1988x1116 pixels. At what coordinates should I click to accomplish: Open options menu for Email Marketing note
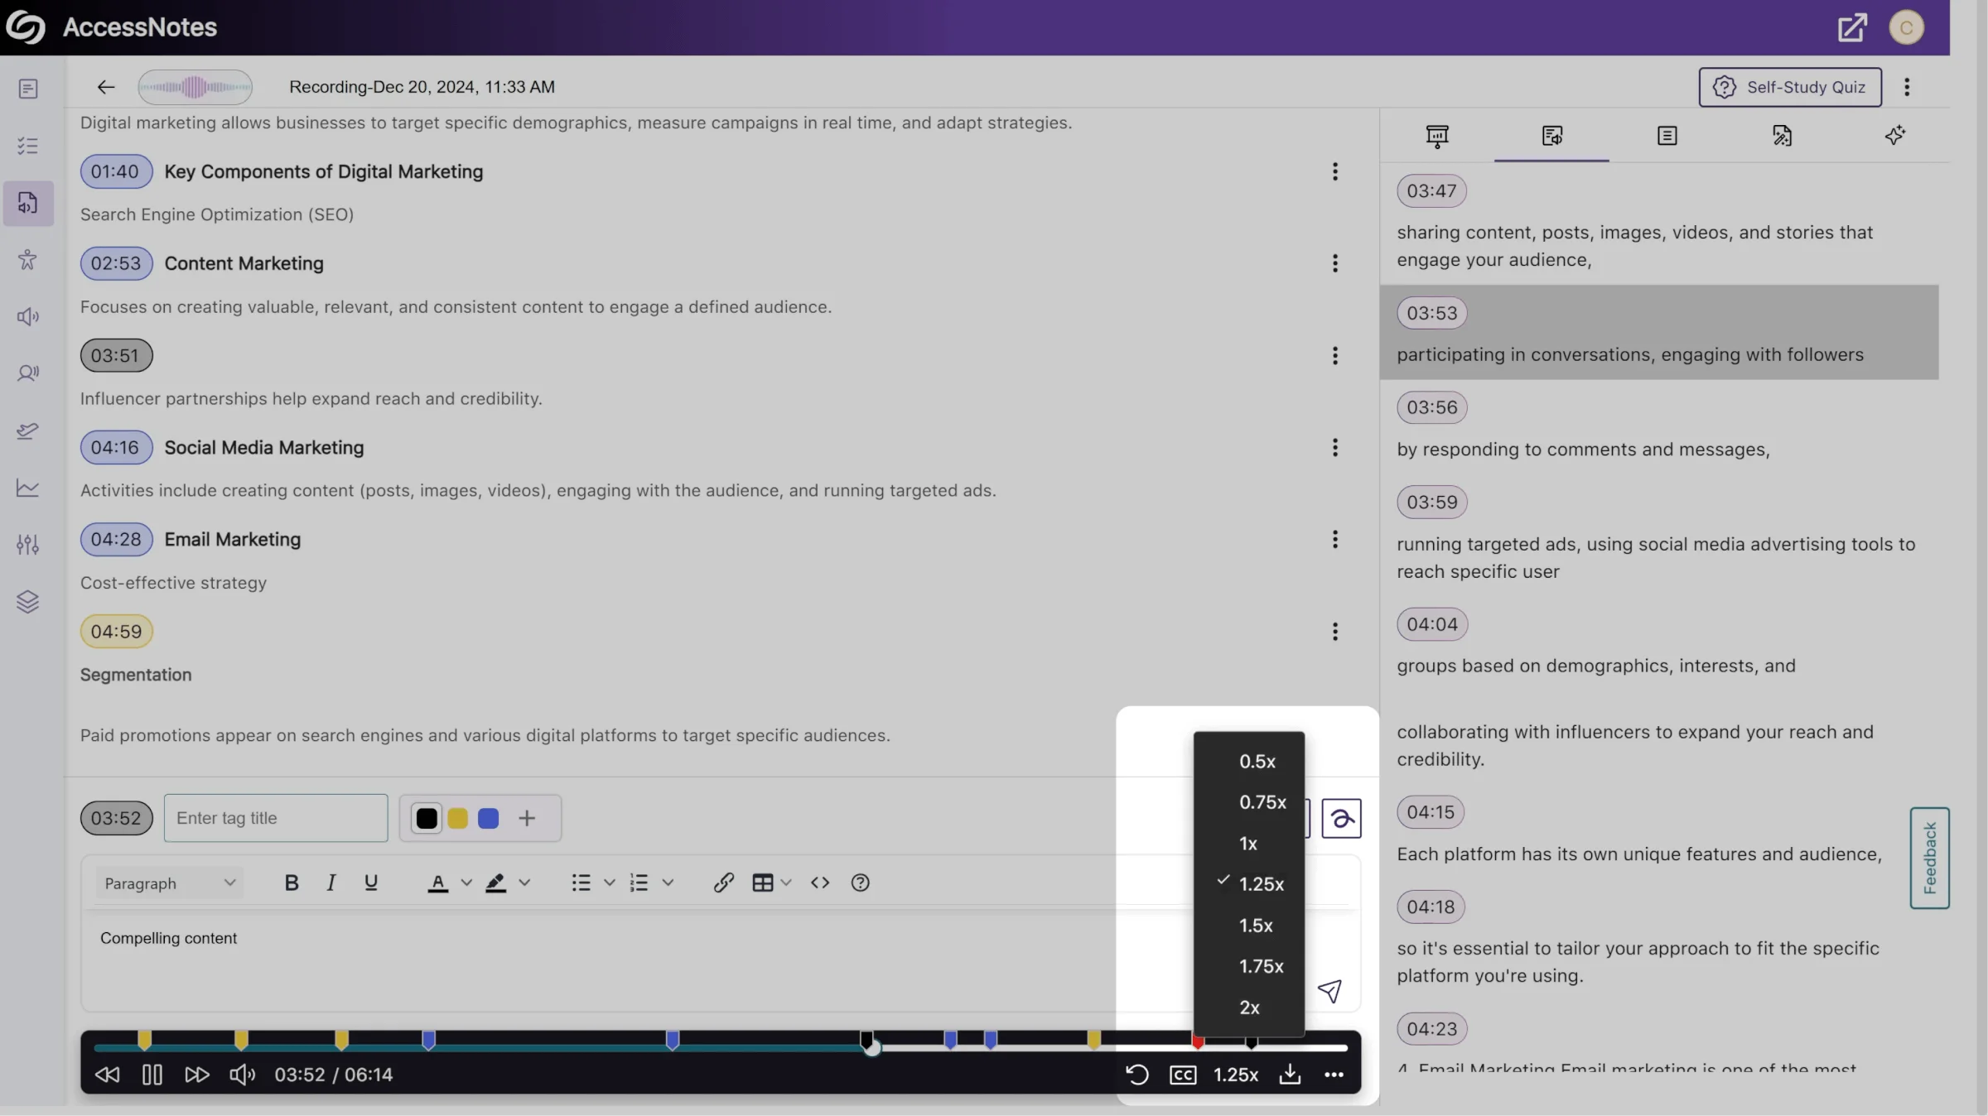click(1334, 539)
